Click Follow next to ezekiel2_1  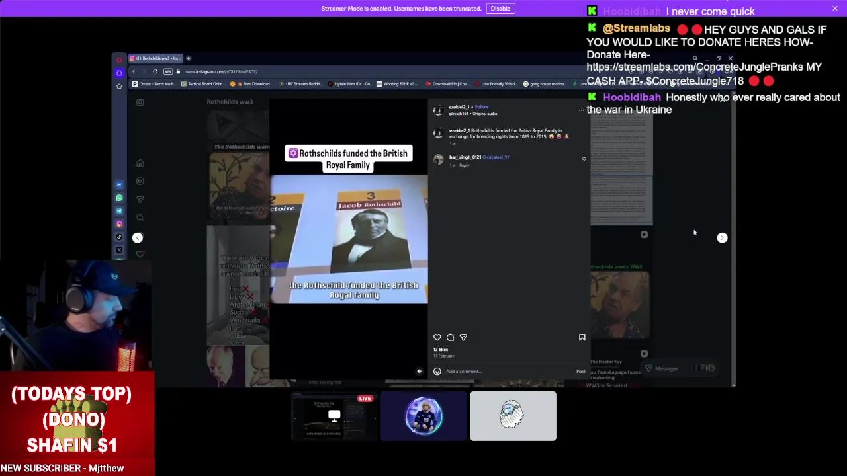point(481,107)
